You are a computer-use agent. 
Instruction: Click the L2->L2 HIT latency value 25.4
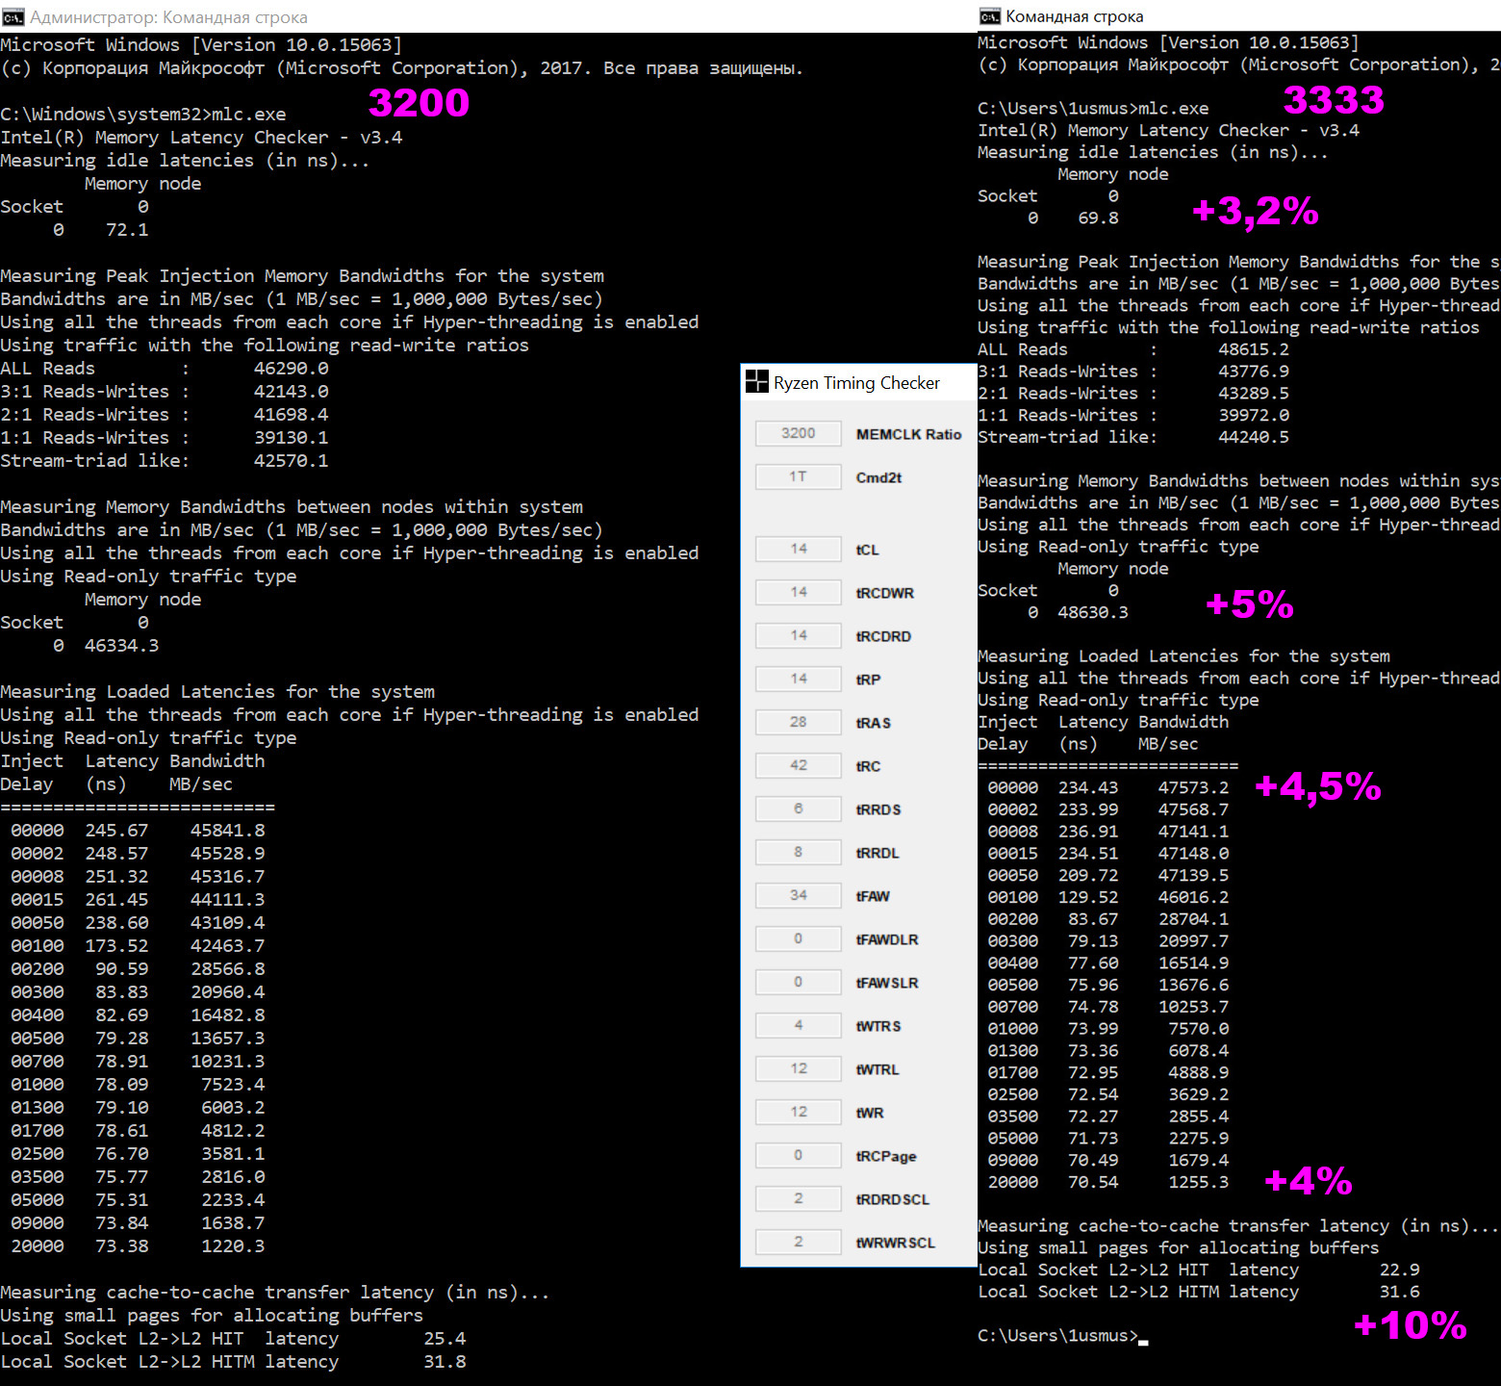point(445,1339)
